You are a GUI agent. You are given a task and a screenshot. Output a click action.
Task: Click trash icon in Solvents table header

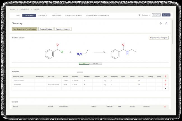(x=164, y=106)
